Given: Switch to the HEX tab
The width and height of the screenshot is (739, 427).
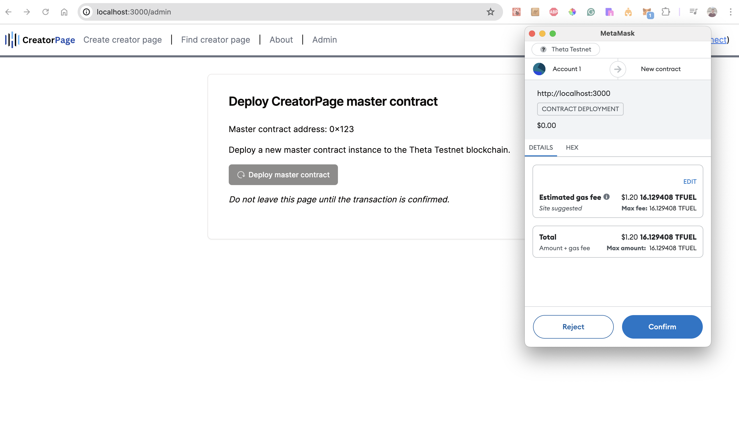Looking at the screenshot, I should coord(572,148).
